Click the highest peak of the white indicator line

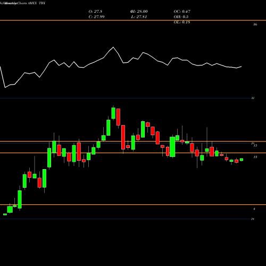[x=113, y=47]
